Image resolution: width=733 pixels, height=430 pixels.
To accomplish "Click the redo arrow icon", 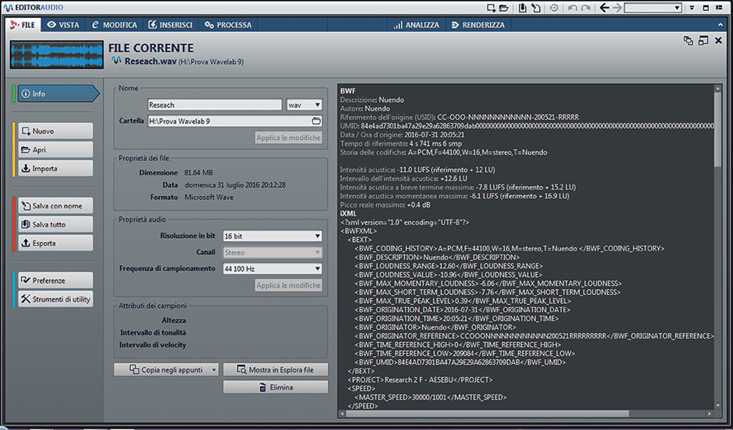I will (587, 8).
